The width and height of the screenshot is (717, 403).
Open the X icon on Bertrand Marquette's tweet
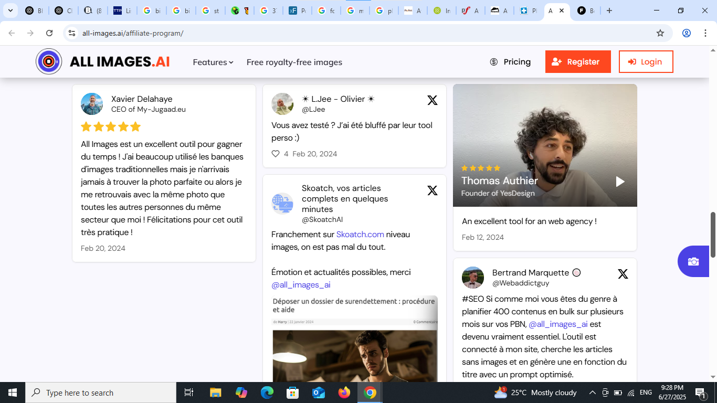pos(623,274)
